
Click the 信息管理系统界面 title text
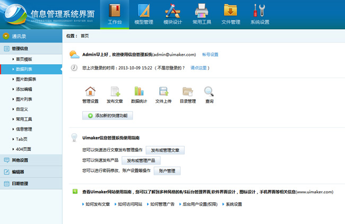point(63,14)
